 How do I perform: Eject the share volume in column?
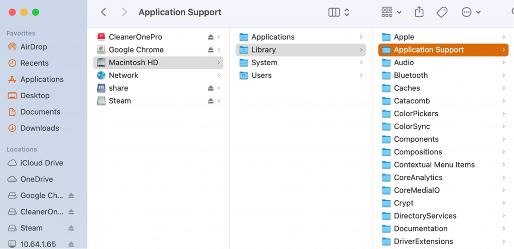tap(211, 88)
